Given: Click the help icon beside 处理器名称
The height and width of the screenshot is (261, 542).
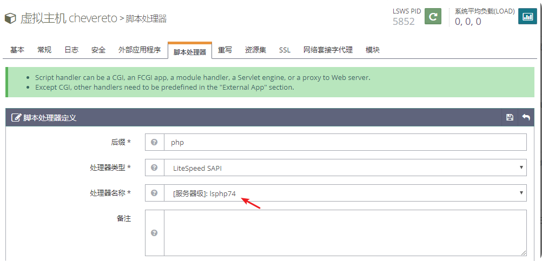Looking at the screenshot, I should click(155, 192).
